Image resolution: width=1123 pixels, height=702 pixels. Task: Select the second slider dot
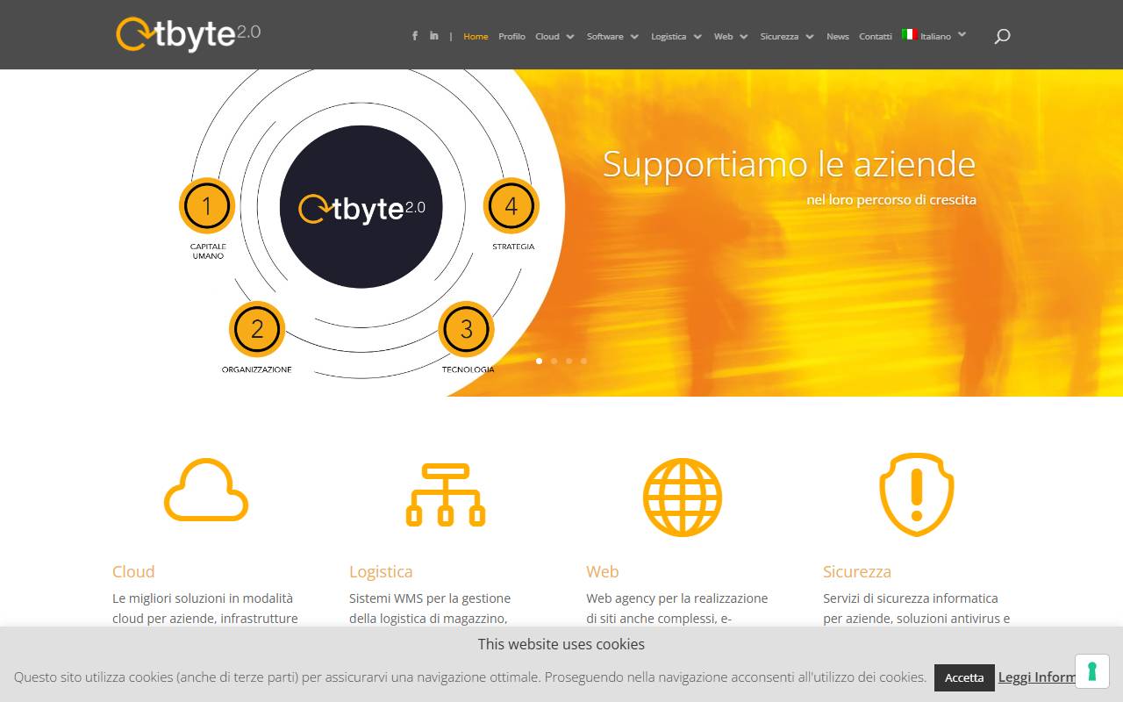[x=554, y=361]
